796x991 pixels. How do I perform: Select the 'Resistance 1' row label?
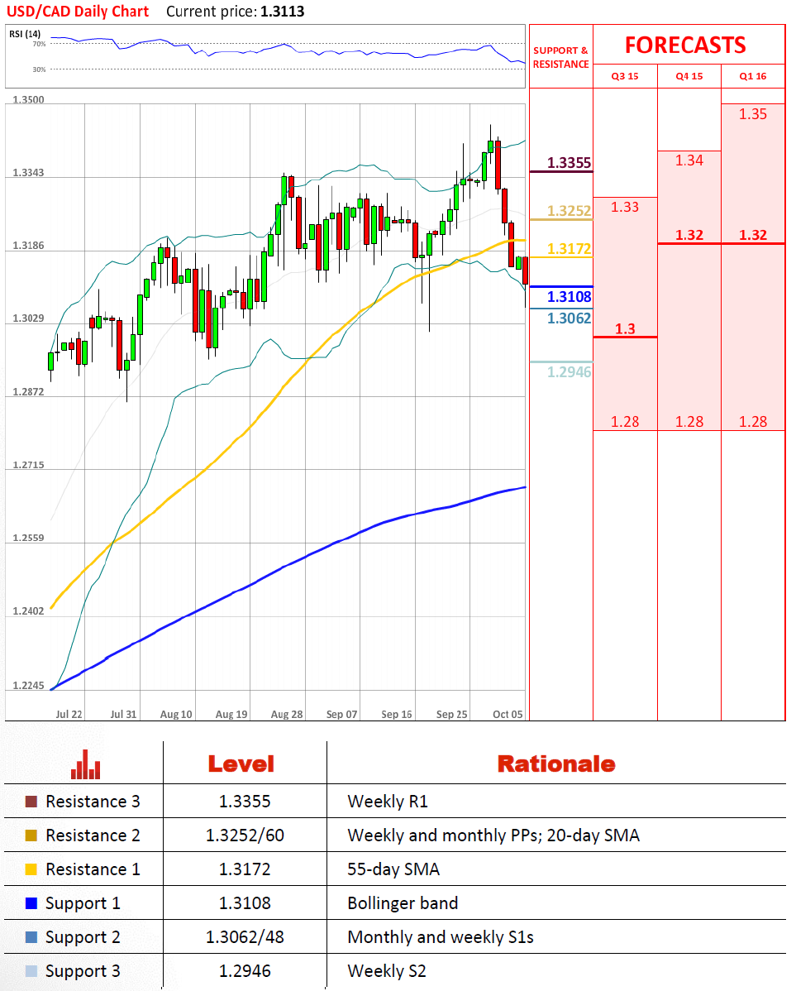point(93,869)
